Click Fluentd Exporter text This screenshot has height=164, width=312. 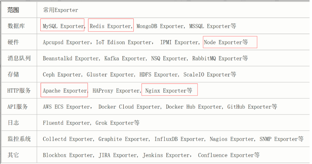pos(66,123)
